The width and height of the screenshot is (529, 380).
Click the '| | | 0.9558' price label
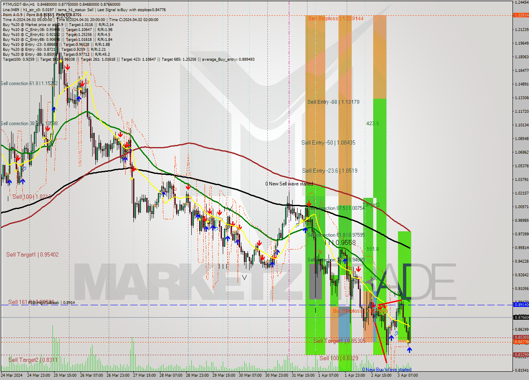point(340,243)
